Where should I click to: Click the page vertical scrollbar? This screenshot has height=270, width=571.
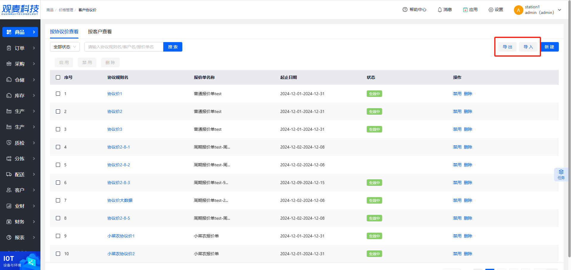[569, 129]
